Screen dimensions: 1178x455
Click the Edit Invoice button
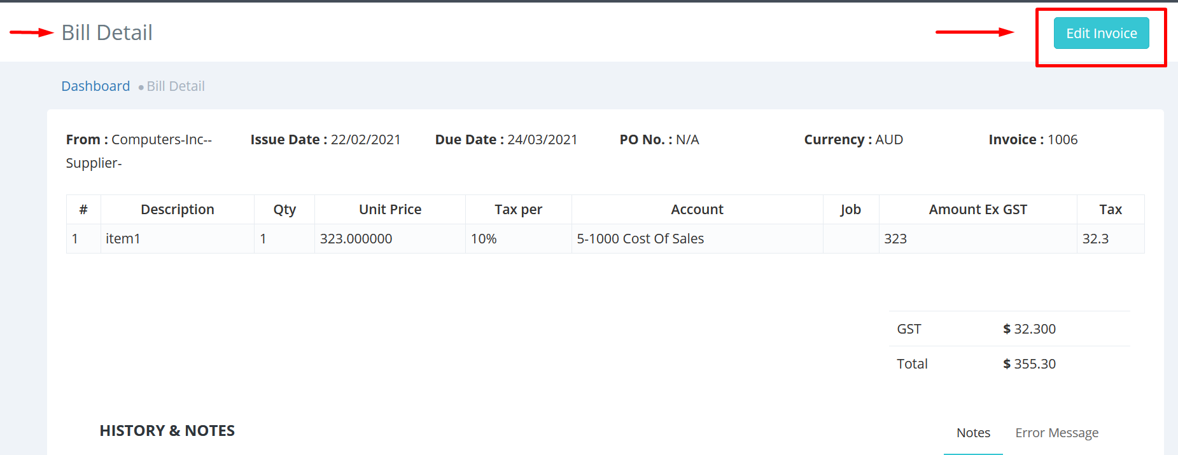click(1101, 33)
